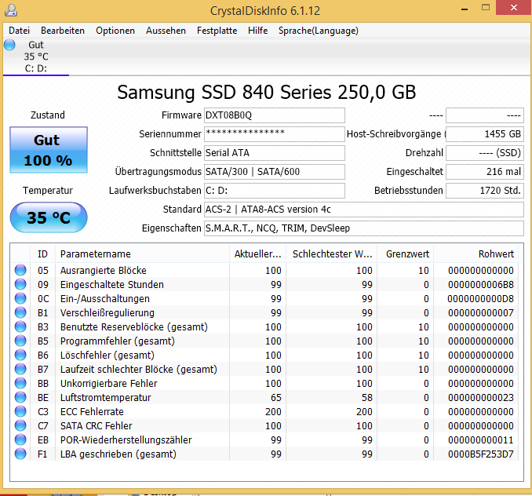Viewport: 532px width, 496px height.
Task: Select the C: D: disk status orb
Action: (10, 45)
